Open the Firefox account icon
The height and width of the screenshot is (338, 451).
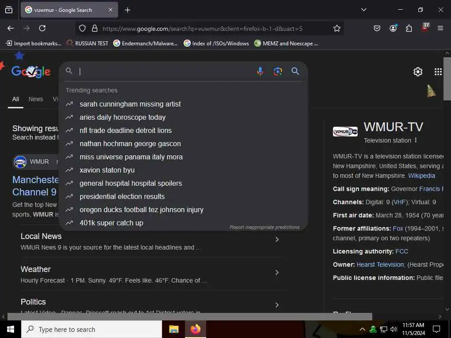pyautogui.click(x=393, y=28)
